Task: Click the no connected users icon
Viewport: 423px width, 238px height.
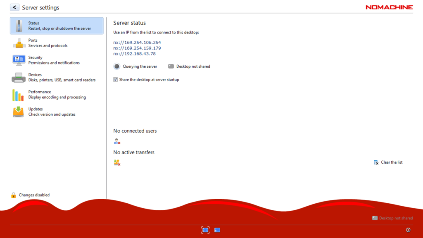Action: [x=117, y=141]
